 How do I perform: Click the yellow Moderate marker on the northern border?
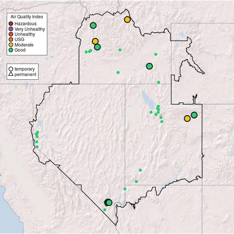[x=127, y=19]
